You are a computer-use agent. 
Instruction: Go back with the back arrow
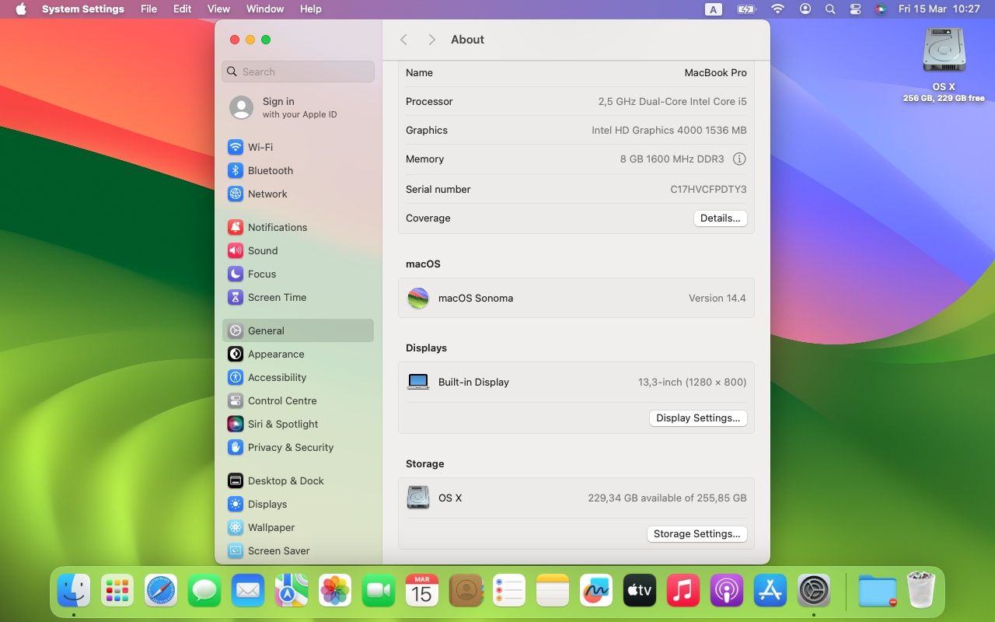403,40
